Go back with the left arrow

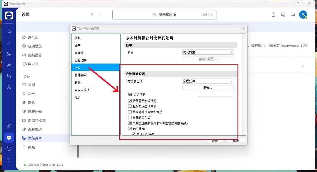tap(92, 15)
